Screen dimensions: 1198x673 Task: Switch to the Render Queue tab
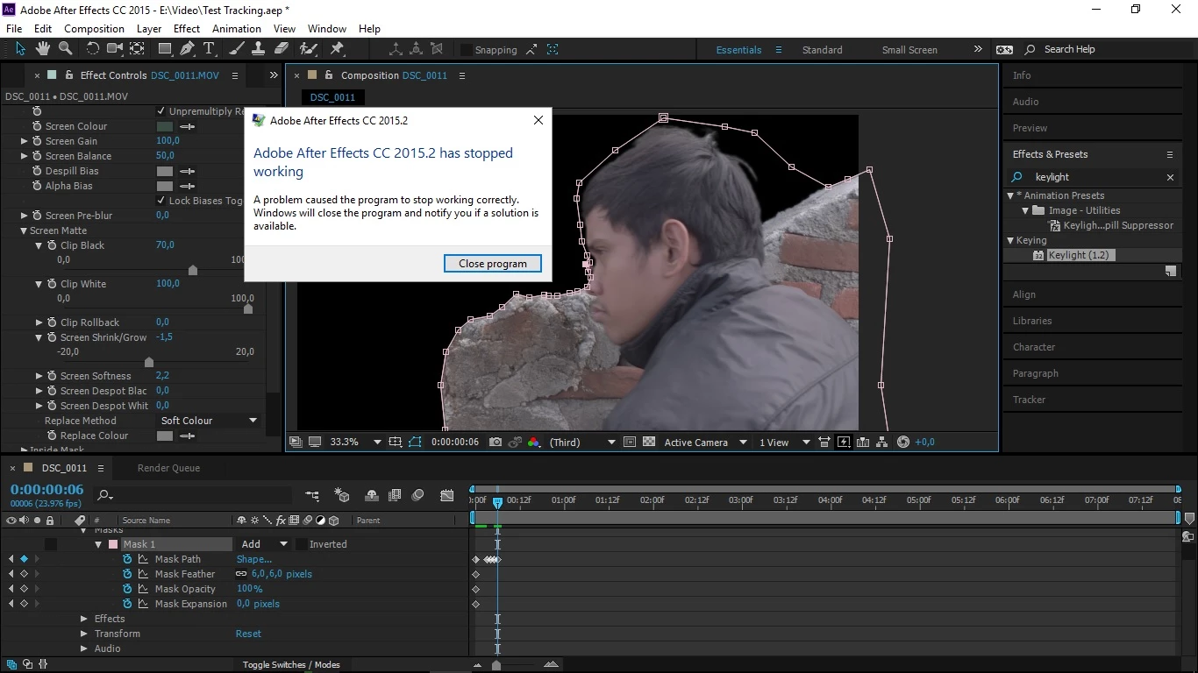(168, 468)
